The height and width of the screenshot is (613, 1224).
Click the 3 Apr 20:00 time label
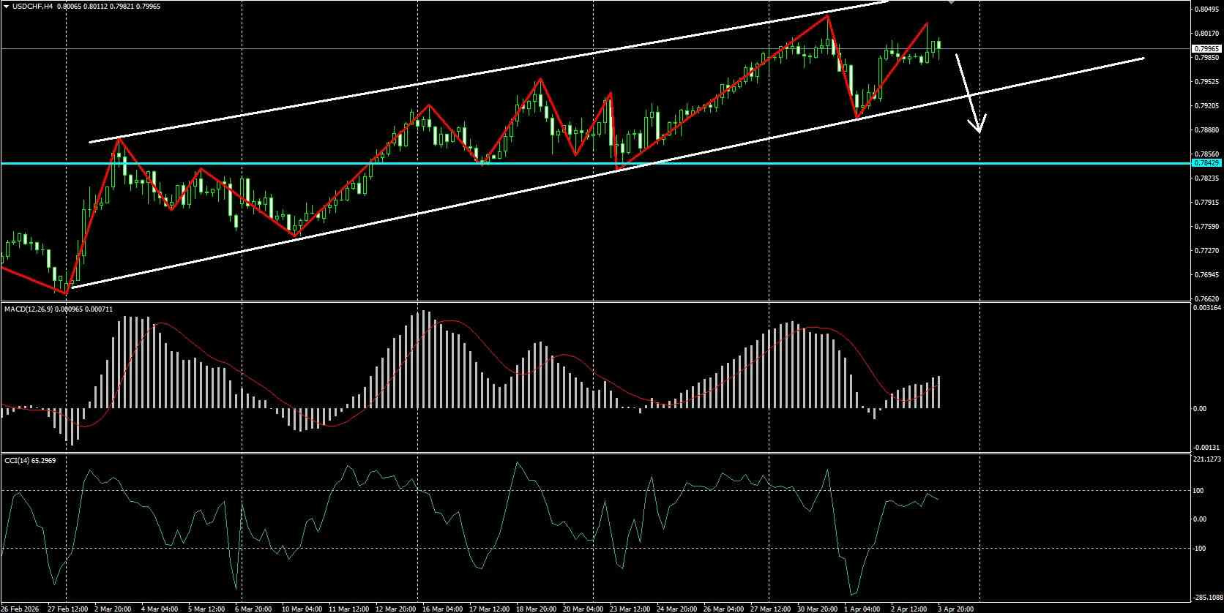pos(956,608)
